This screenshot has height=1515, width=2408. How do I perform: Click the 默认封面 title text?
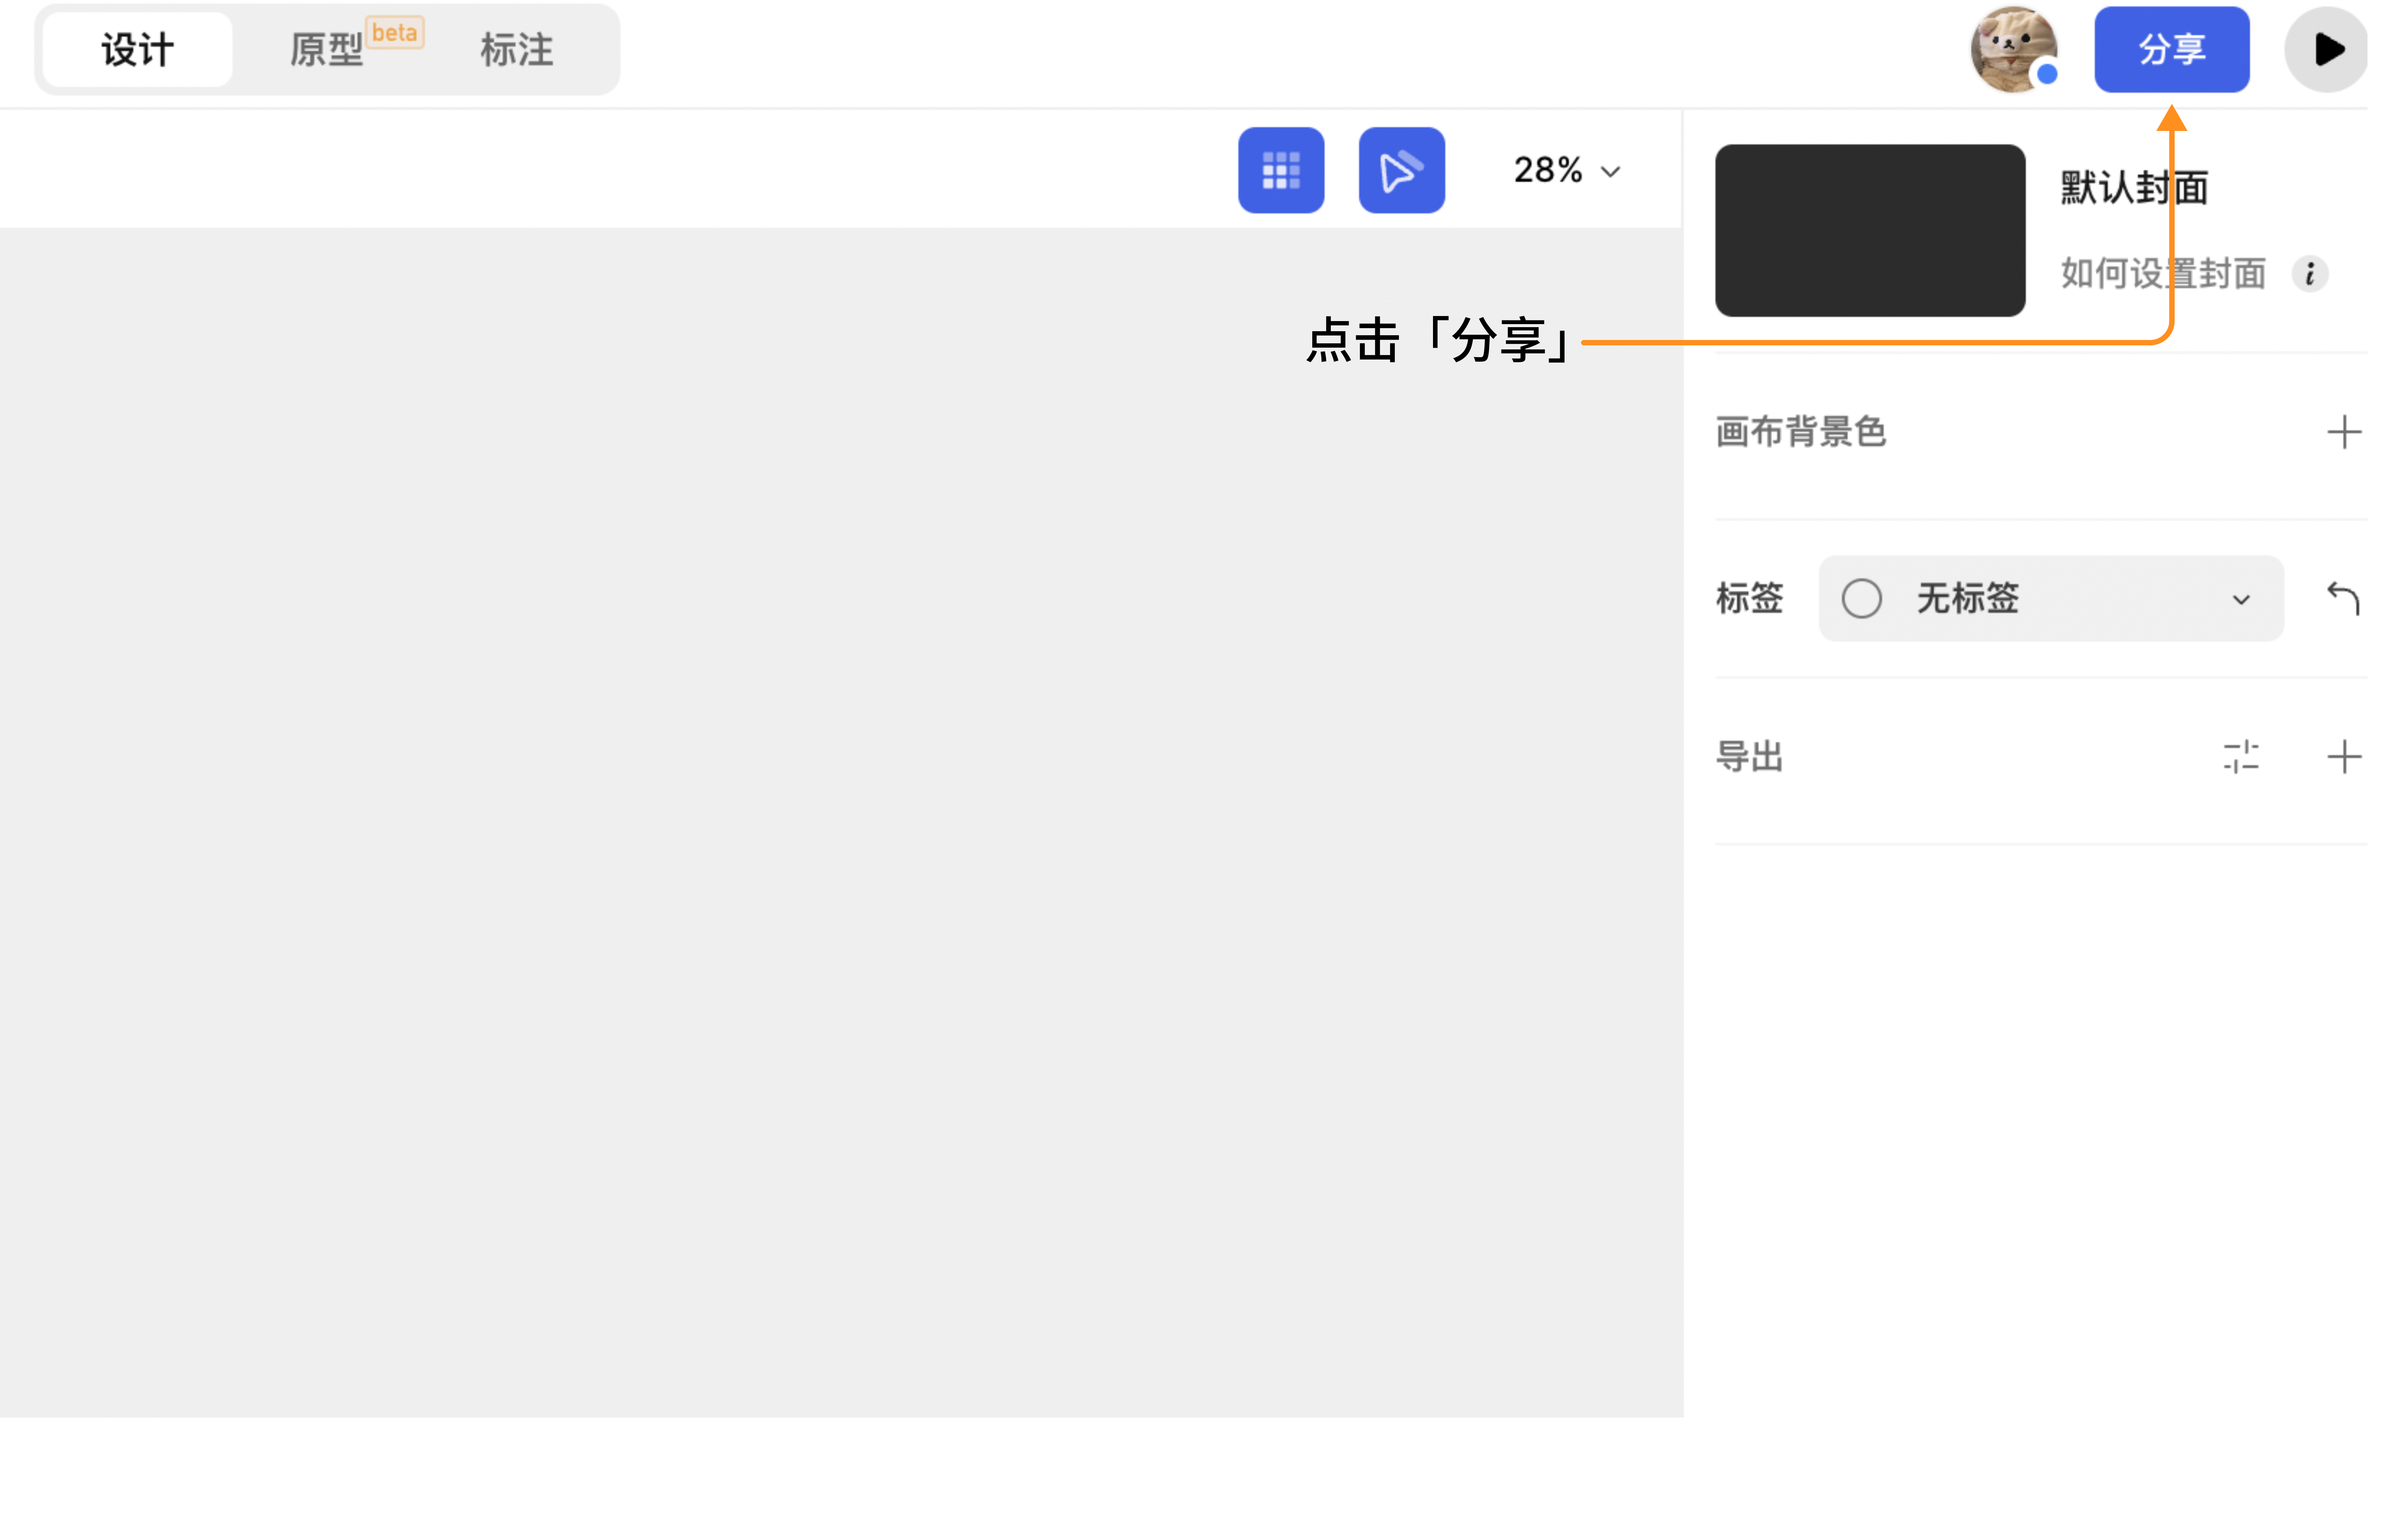[x=2134, y=188]
